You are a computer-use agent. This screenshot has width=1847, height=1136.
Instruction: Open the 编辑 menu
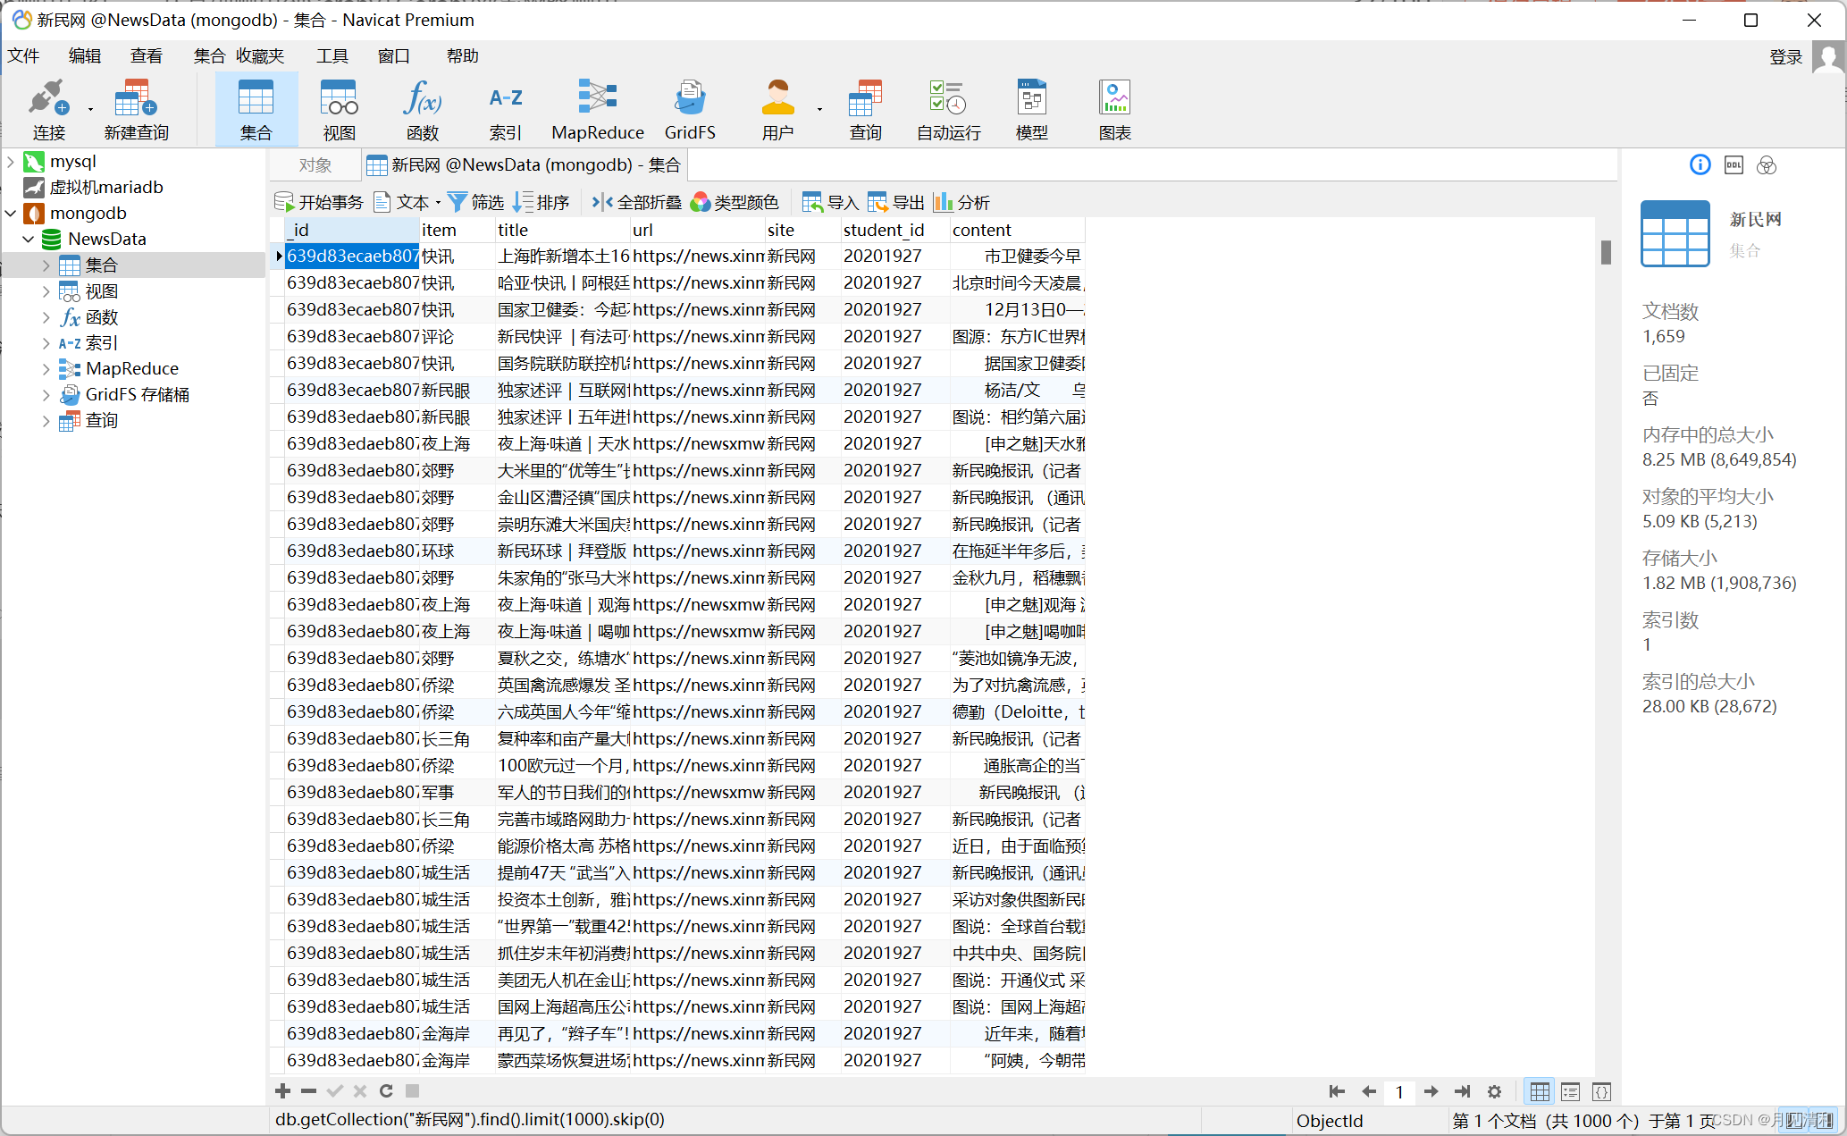click(x=85, y=56)
